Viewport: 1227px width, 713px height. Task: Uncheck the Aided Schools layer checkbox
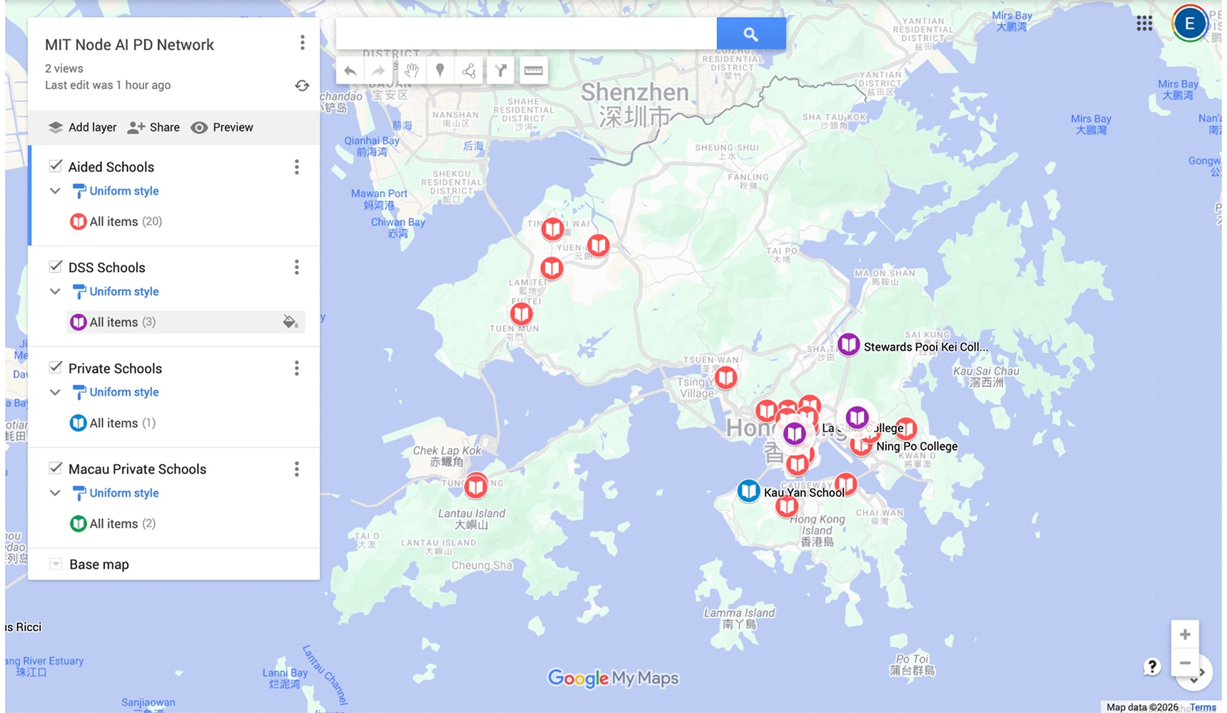coord(56,166)
